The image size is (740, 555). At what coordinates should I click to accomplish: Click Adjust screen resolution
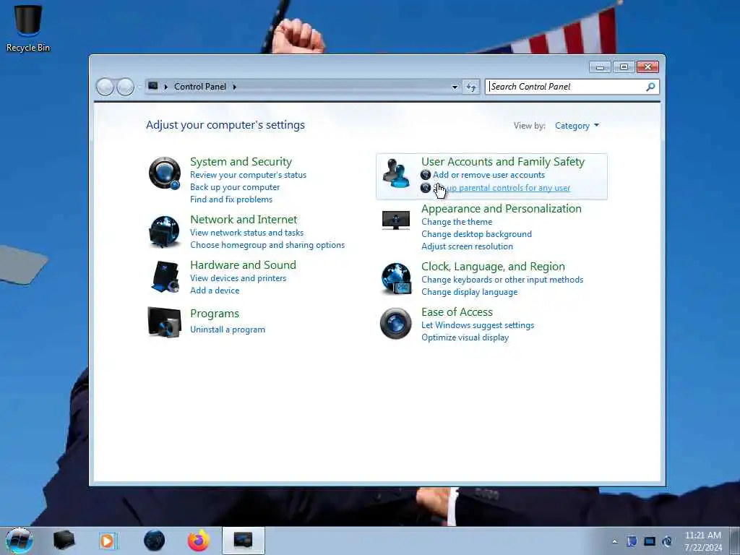(x=468, y=246)
